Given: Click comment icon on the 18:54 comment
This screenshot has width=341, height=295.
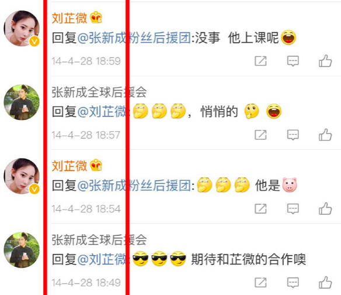Looking at the screenshot, I should tap(293, 209).
